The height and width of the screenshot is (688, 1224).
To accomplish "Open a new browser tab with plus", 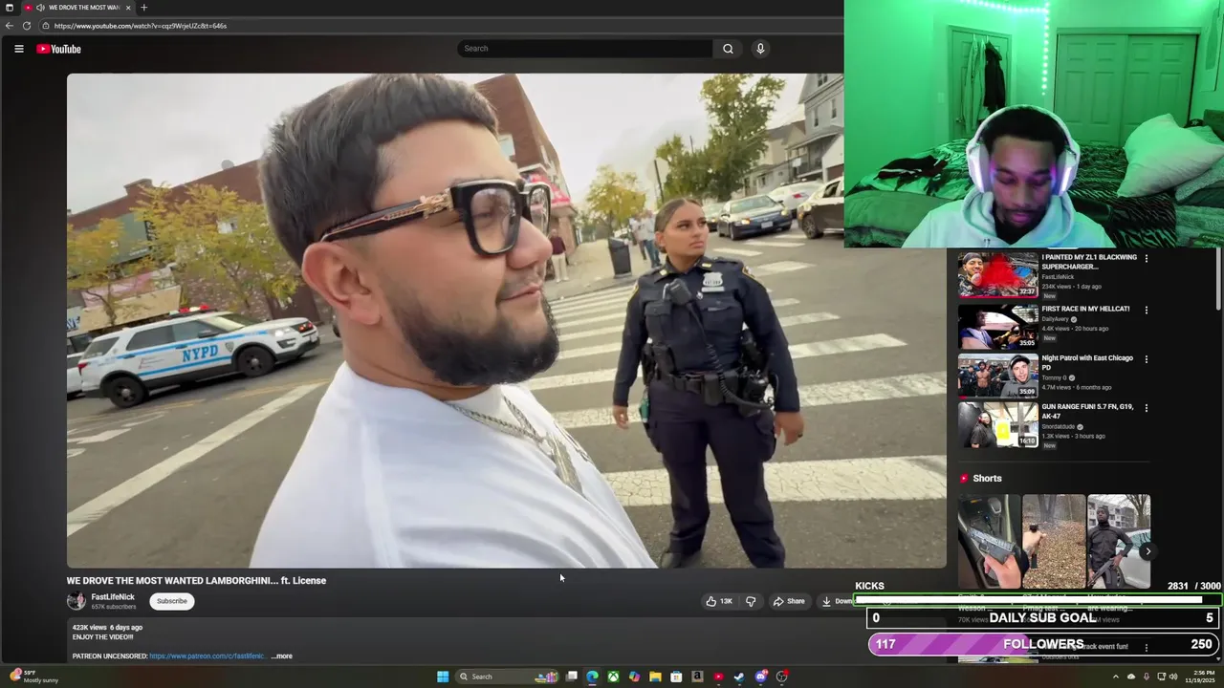I will point(143,8).
